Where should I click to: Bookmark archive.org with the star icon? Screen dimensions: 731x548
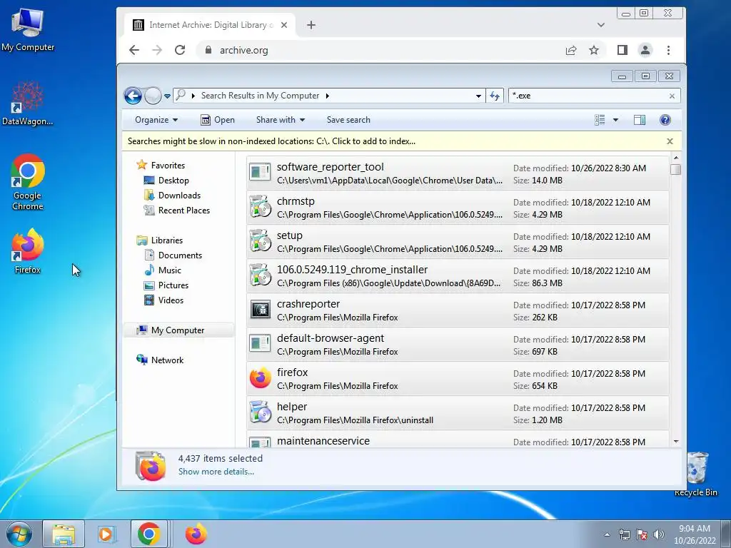pyautogui.click(x=593, y=51)
